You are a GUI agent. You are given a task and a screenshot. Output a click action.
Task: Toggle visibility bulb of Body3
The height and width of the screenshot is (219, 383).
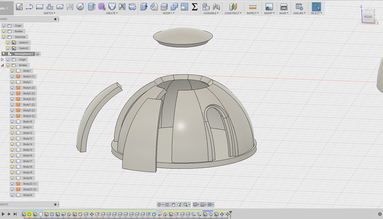click(x=12, y=82)
